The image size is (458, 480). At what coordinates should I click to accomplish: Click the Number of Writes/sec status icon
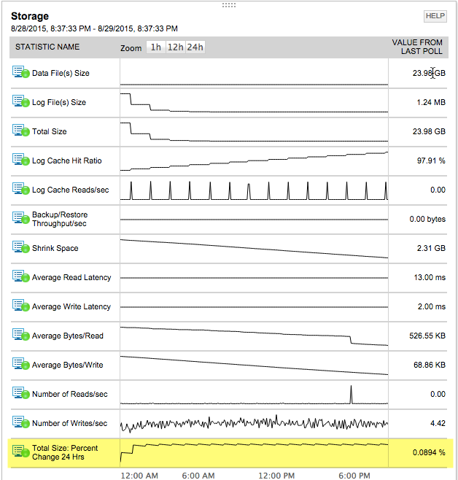21,422
